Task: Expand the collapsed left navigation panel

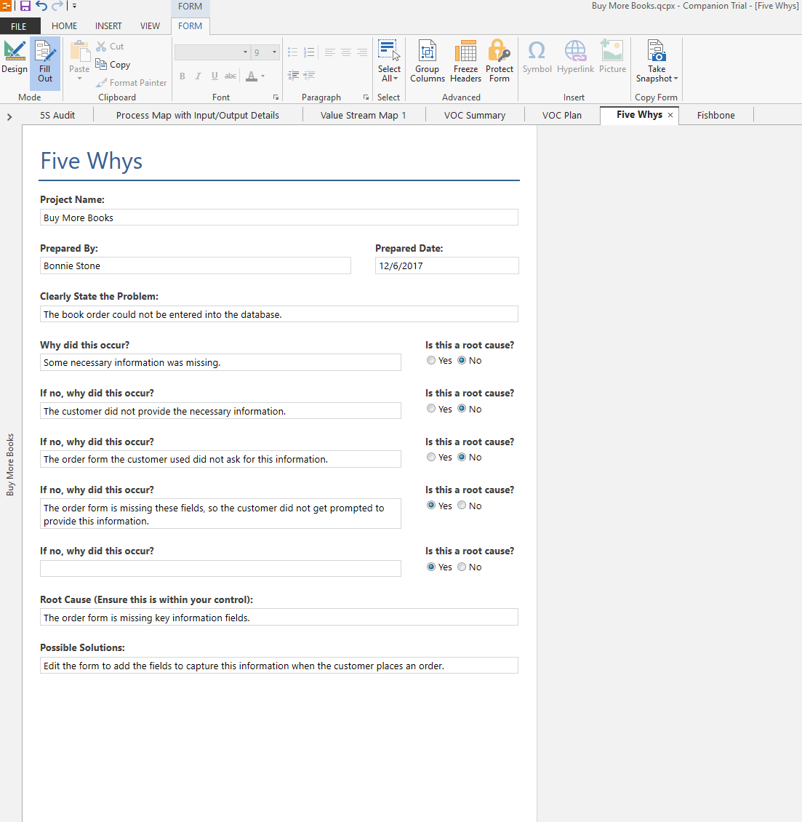Action: tap(9, 116)
